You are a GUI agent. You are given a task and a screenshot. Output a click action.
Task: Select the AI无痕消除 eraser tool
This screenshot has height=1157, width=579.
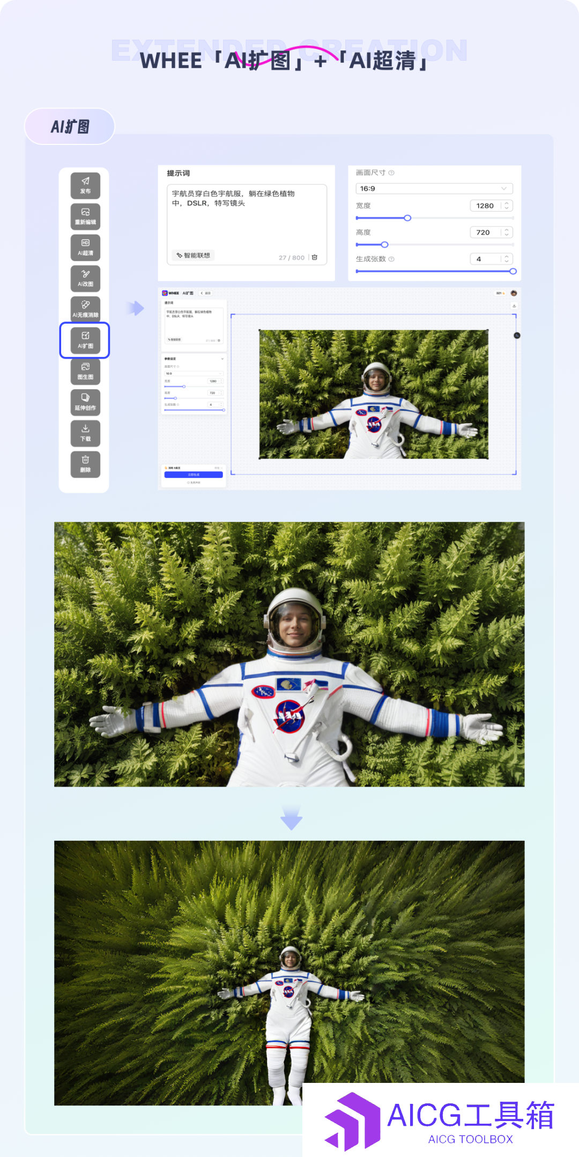click(85, 309)
